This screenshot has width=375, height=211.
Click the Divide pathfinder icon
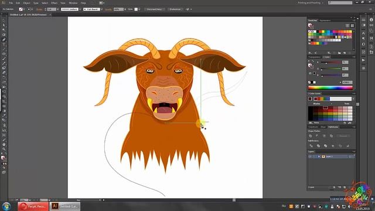pyautogui.click(x=311, y=146)
